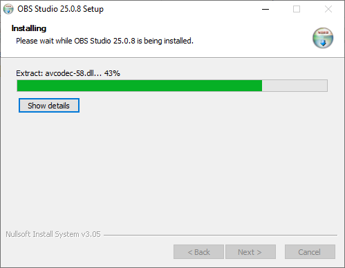Click the OBS Studio 25.0.8 Setup title text

click(x=60, y=9)
